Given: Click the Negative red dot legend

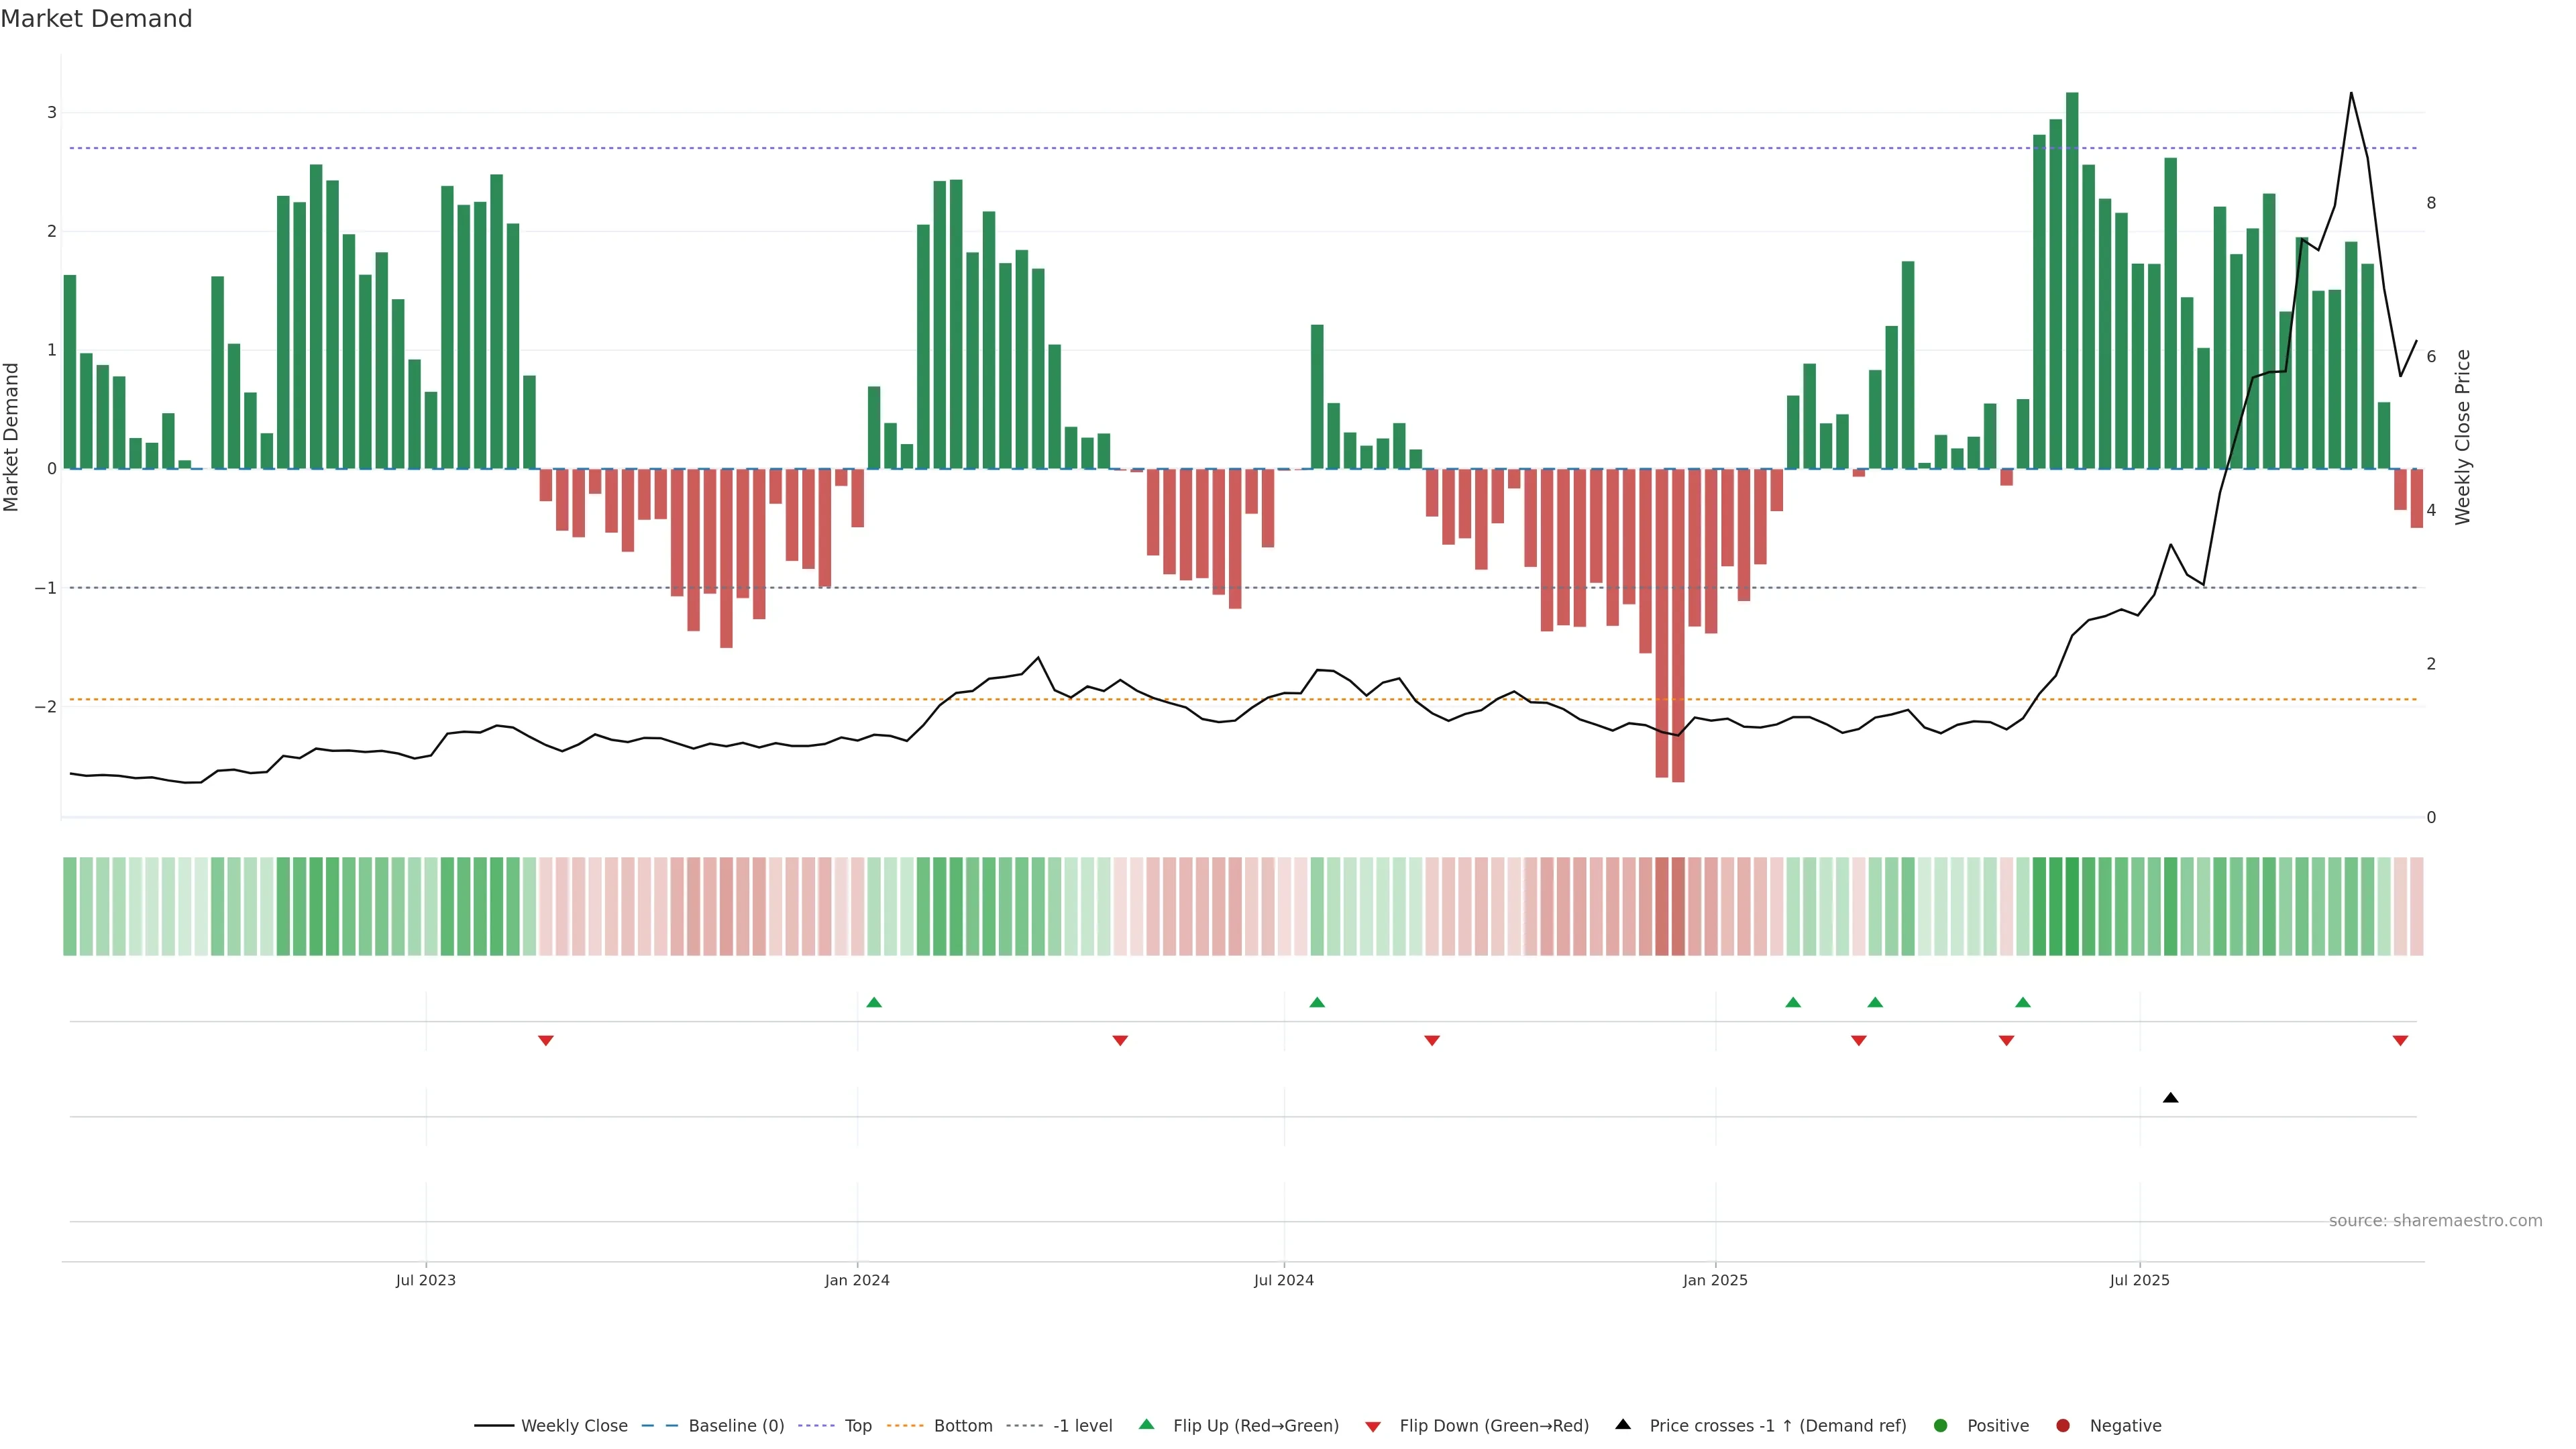Looking at the screenshot, I should click(2063, 1426).
